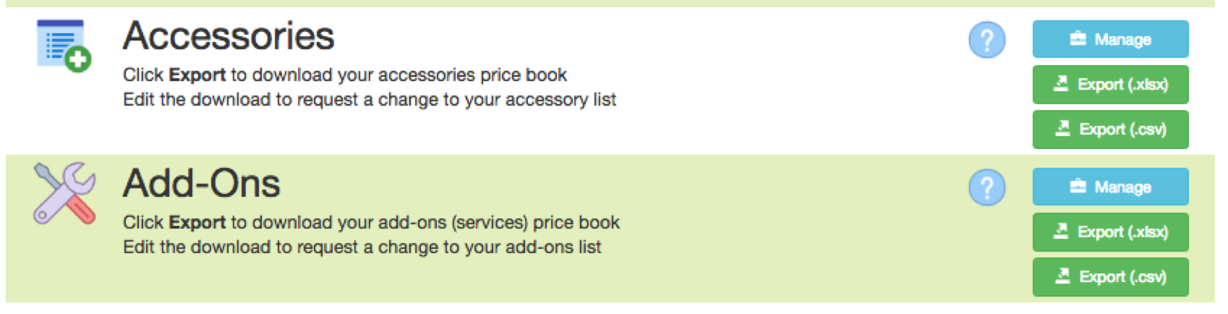Export Add-Ons price book as csv
Image resolution: width=1228 pixels, height=314 pixels.
(1110, 277)
